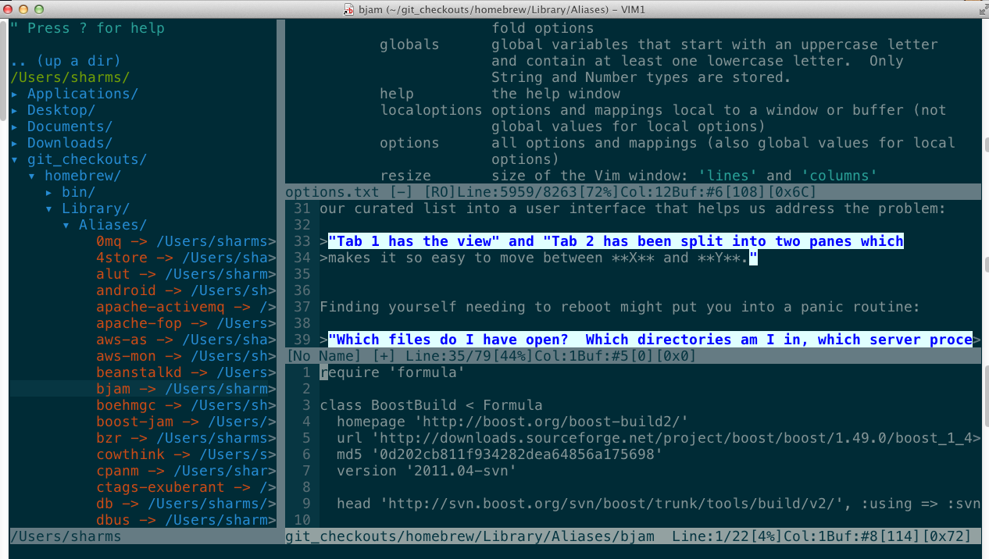Place cursor on 'class BoostBuild < Formula' line

(430, 405)
